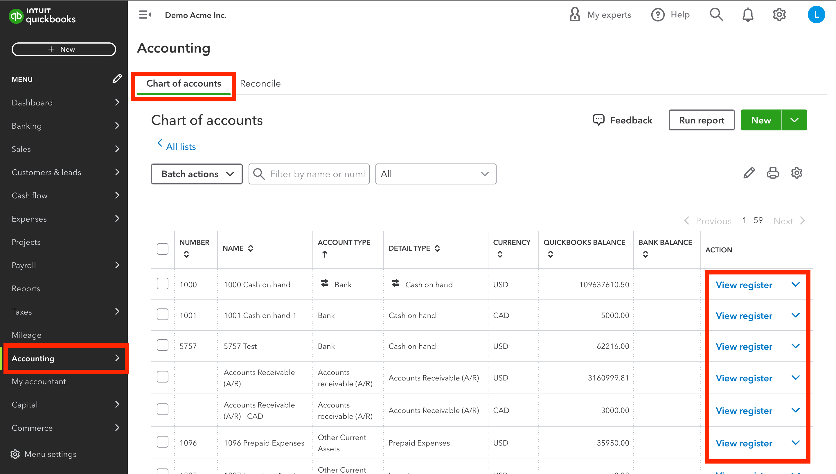Toggle the select-all checkbox in table header
The height and width of the screenshot is (474, 836).
tap(162, 249)
